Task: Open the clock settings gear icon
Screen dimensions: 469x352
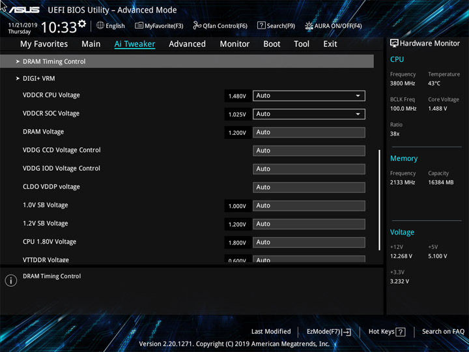Action: pos(82,23)
